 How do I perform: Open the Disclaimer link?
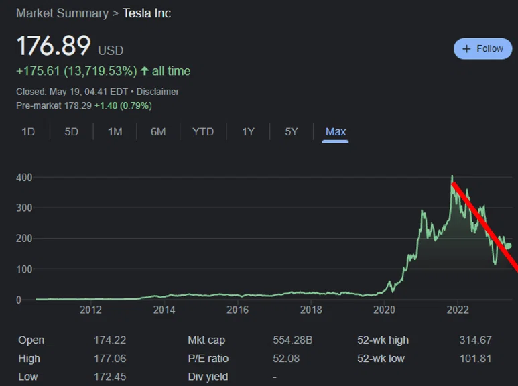point(157,92)
